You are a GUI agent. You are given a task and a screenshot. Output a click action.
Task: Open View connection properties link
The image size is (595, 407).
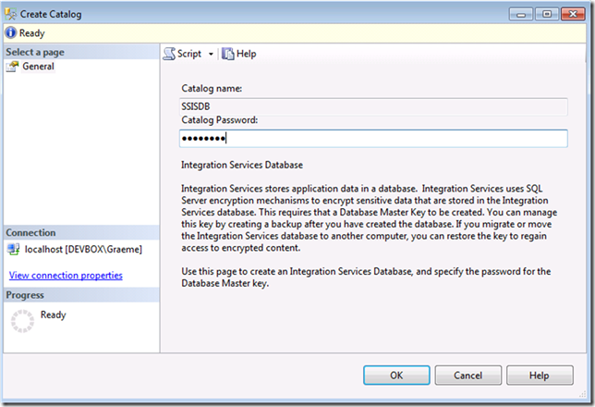[66, 275]
